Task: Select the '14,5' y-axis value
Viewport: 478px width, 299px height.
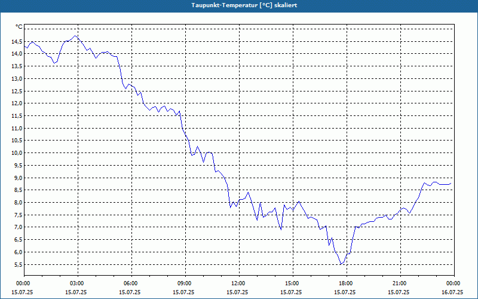Action: [x=17, y=41]
